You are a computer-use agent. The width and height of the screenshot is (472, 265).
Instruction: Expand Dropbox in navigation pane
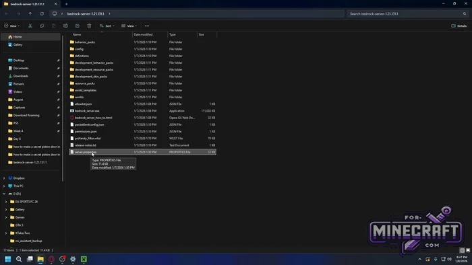(x=4, y=178)
